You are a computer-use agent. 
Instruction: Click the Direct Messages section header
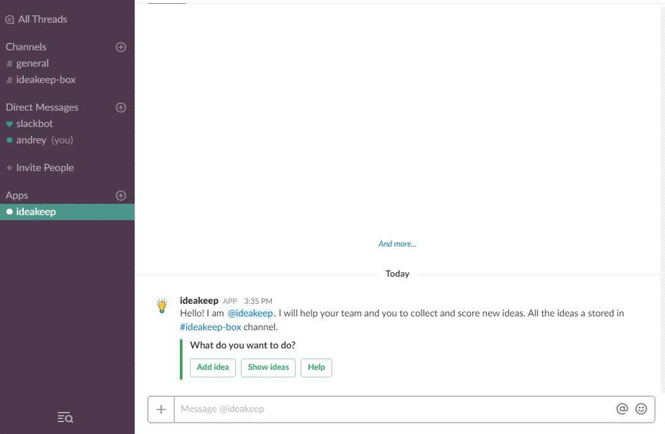coord(42,108)
